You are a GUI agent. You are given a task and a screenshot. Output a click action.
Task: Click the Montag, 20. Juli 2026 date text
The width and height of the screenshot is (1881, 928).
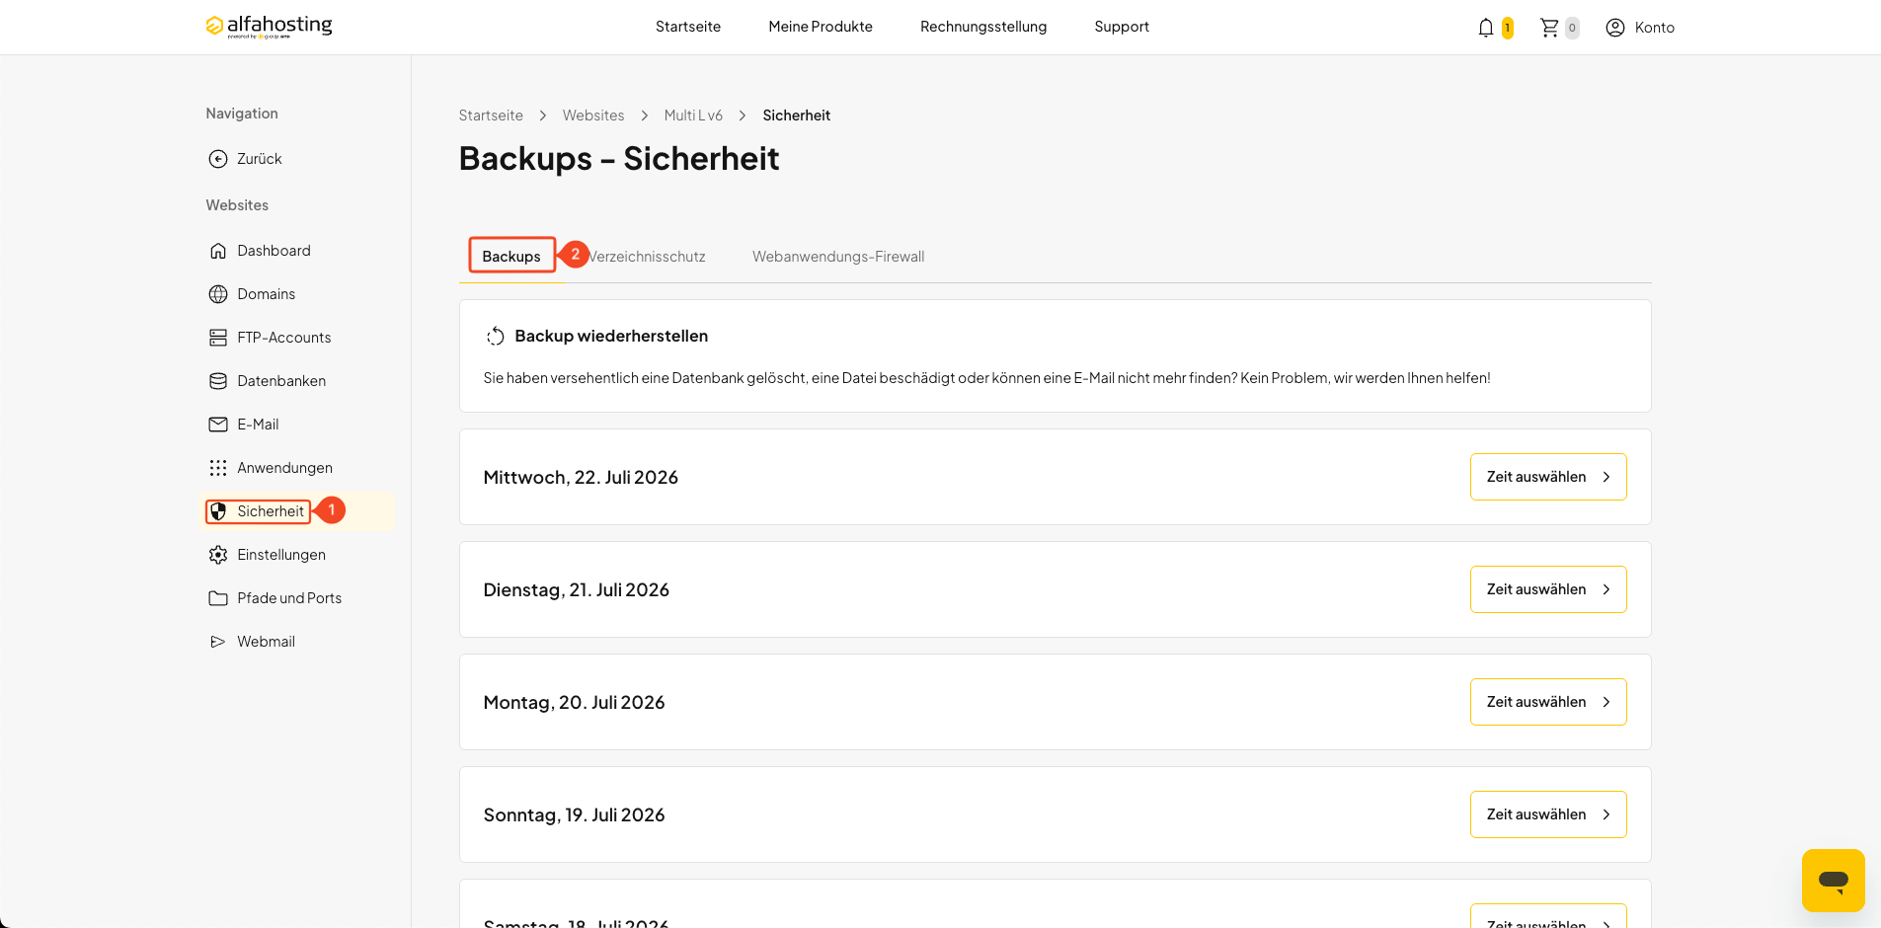coord(574,703)
